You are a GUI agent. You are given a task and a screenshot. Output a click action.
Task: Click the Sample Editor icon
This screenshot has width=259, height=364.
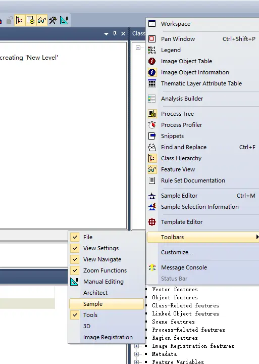coord(152,196)
